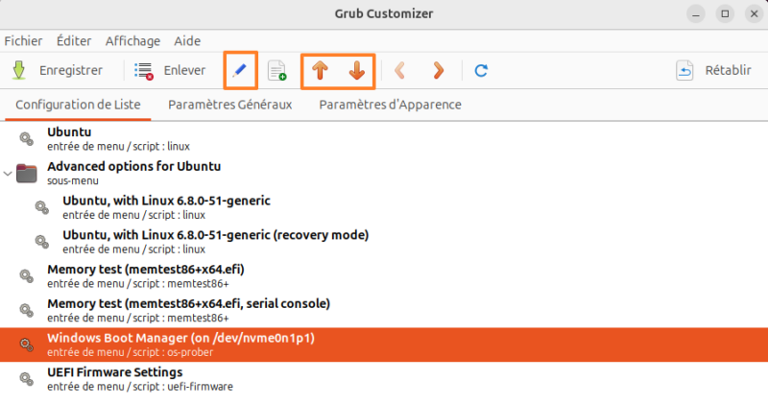
Task: Click gear icon beside recovery mode entry
Action: click(42, 242)
